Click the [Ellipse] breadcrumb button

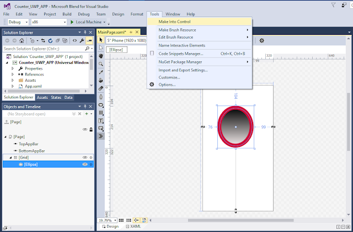pyautogui.click(x=116, y=50)
